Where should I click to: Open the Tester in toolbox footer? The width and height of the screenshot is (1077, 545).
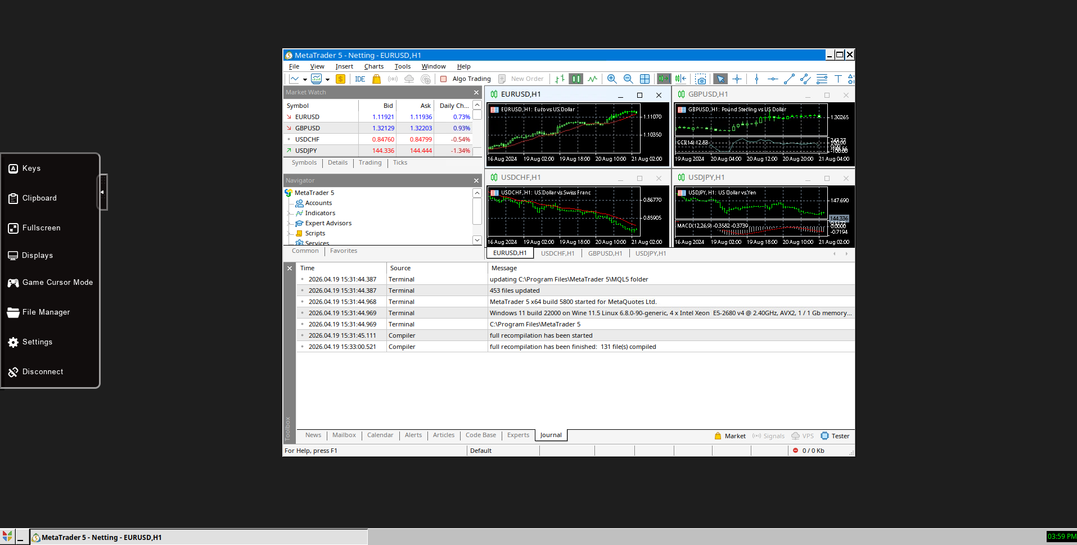point(835,436)
